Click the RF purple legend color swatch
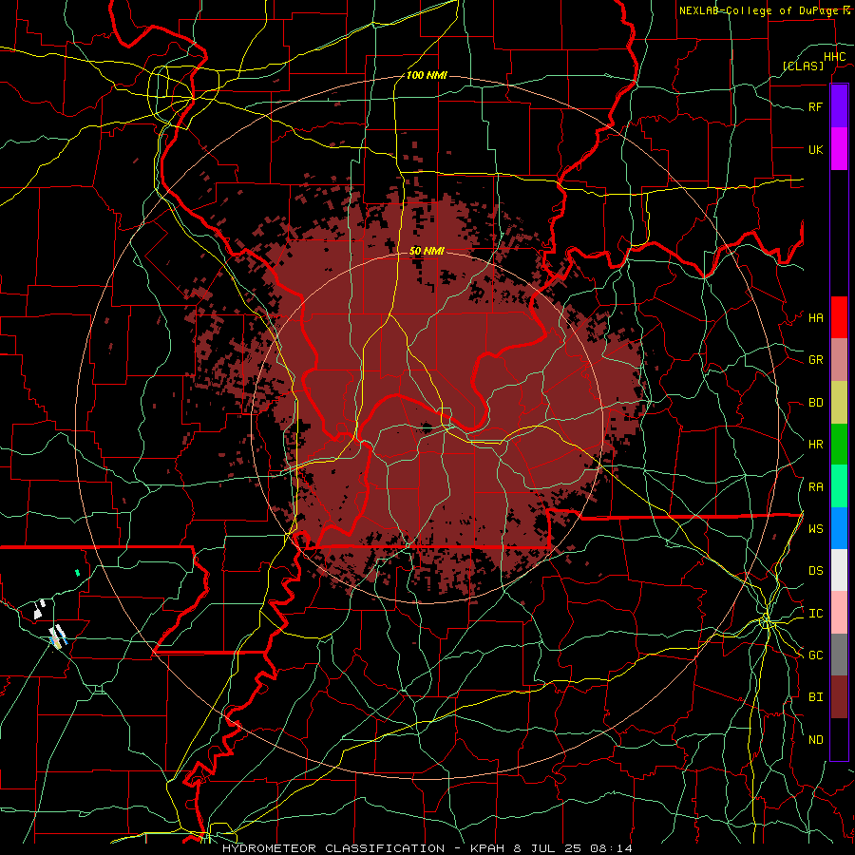This screenshot has height=855, width=855. coord(839,106)
